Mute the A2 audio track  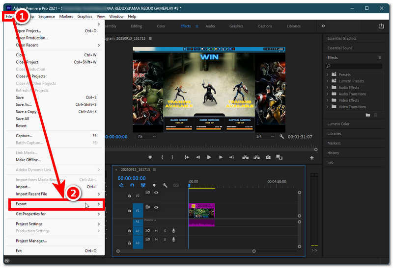coord(156,231)
